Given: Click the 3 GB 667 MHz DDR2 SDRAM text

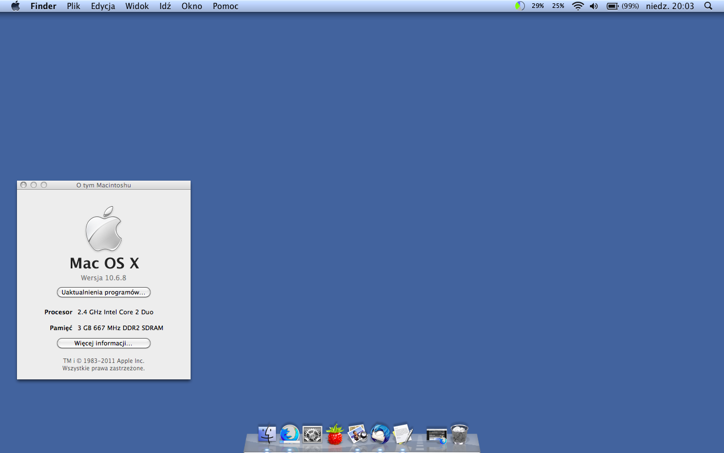Looking at the screenshot, I should pyautogui.click(x=120, y=328).
